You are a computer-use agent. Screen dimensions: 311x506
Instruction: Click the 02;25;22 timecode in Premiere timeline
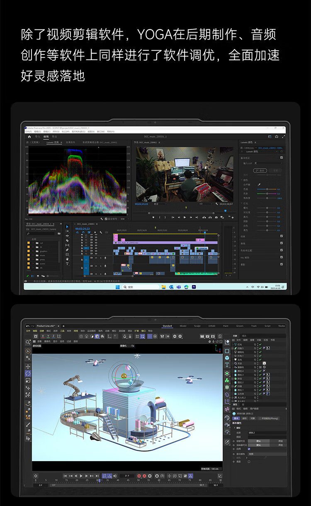pyautogui.click(x=83, y=228)
